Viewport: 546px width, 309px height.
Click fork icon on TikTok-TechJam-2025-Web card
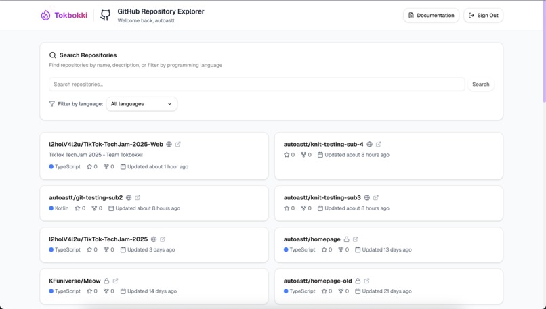106,166
